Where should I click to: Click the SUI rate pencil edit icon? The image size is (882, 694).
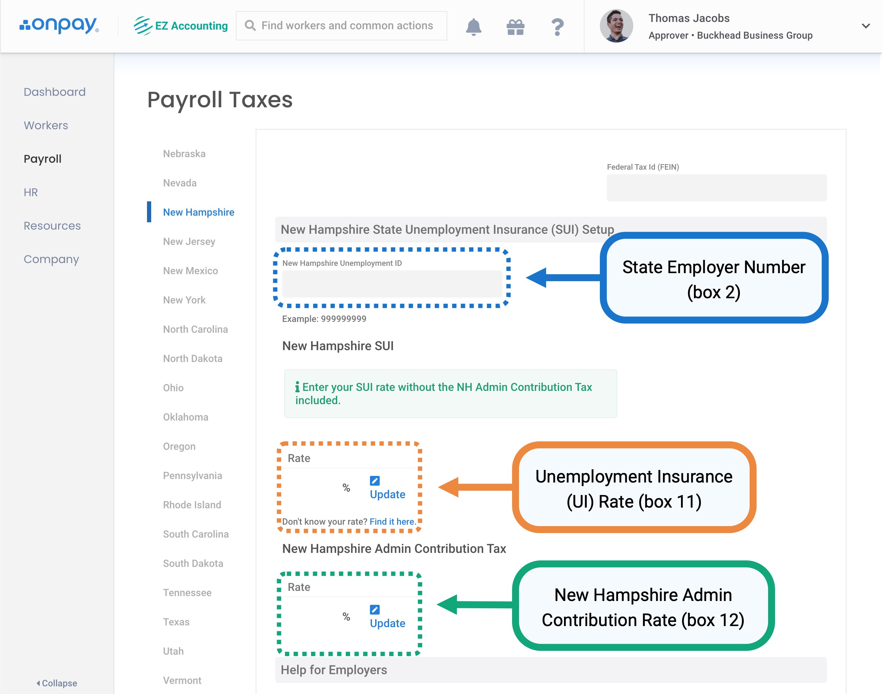[374, 481]
